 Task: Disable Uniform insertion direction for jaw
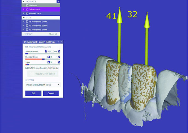[x=27, y=68]
